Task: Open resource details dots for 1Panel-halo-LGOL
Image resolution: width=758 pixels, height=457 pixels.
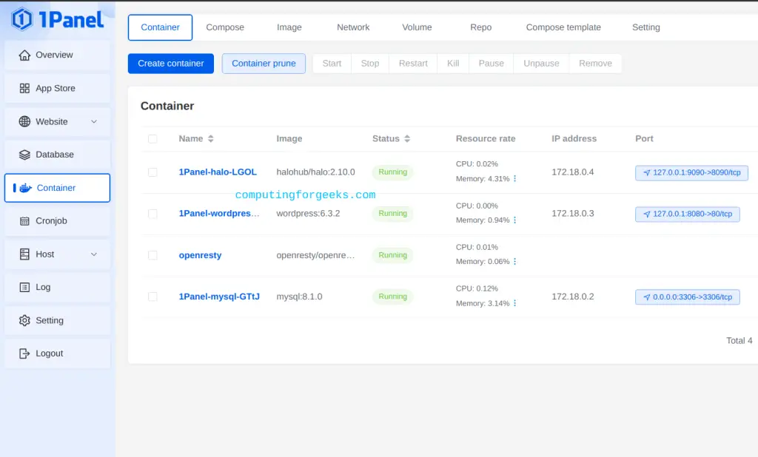Action: pos(515,179)
